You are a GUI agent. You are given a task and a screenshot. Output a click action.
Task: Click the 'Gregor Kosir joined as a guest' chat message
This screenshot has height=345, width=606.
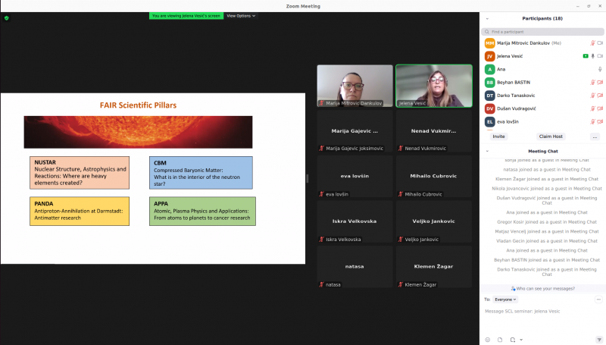[x=546, y=222]
